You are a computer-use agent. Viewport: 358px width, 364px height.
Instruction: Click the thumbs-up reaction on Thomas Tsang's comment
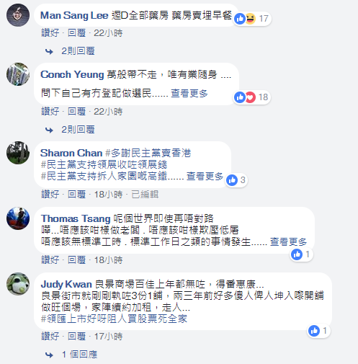(x=297, y=254)
